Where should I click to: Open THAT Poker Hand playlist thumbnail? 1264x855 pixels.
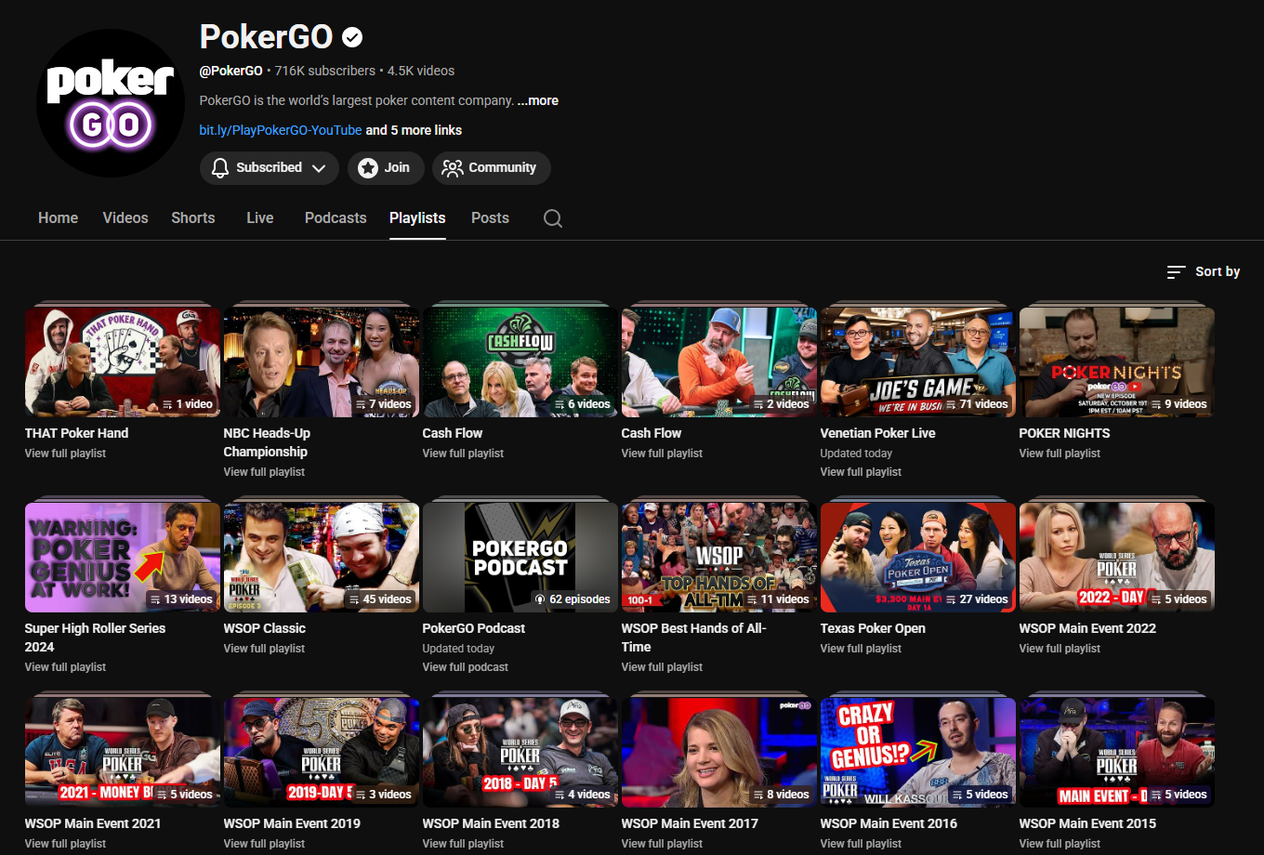123,362
